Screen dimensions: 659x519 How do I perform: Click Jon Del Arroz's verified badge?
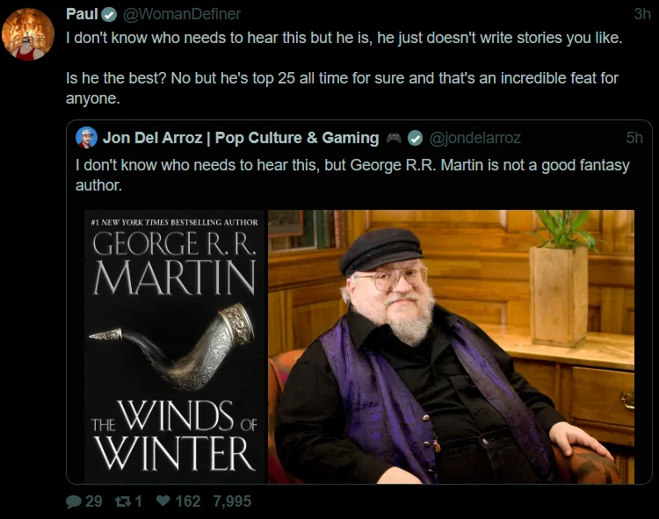(416, 138)
